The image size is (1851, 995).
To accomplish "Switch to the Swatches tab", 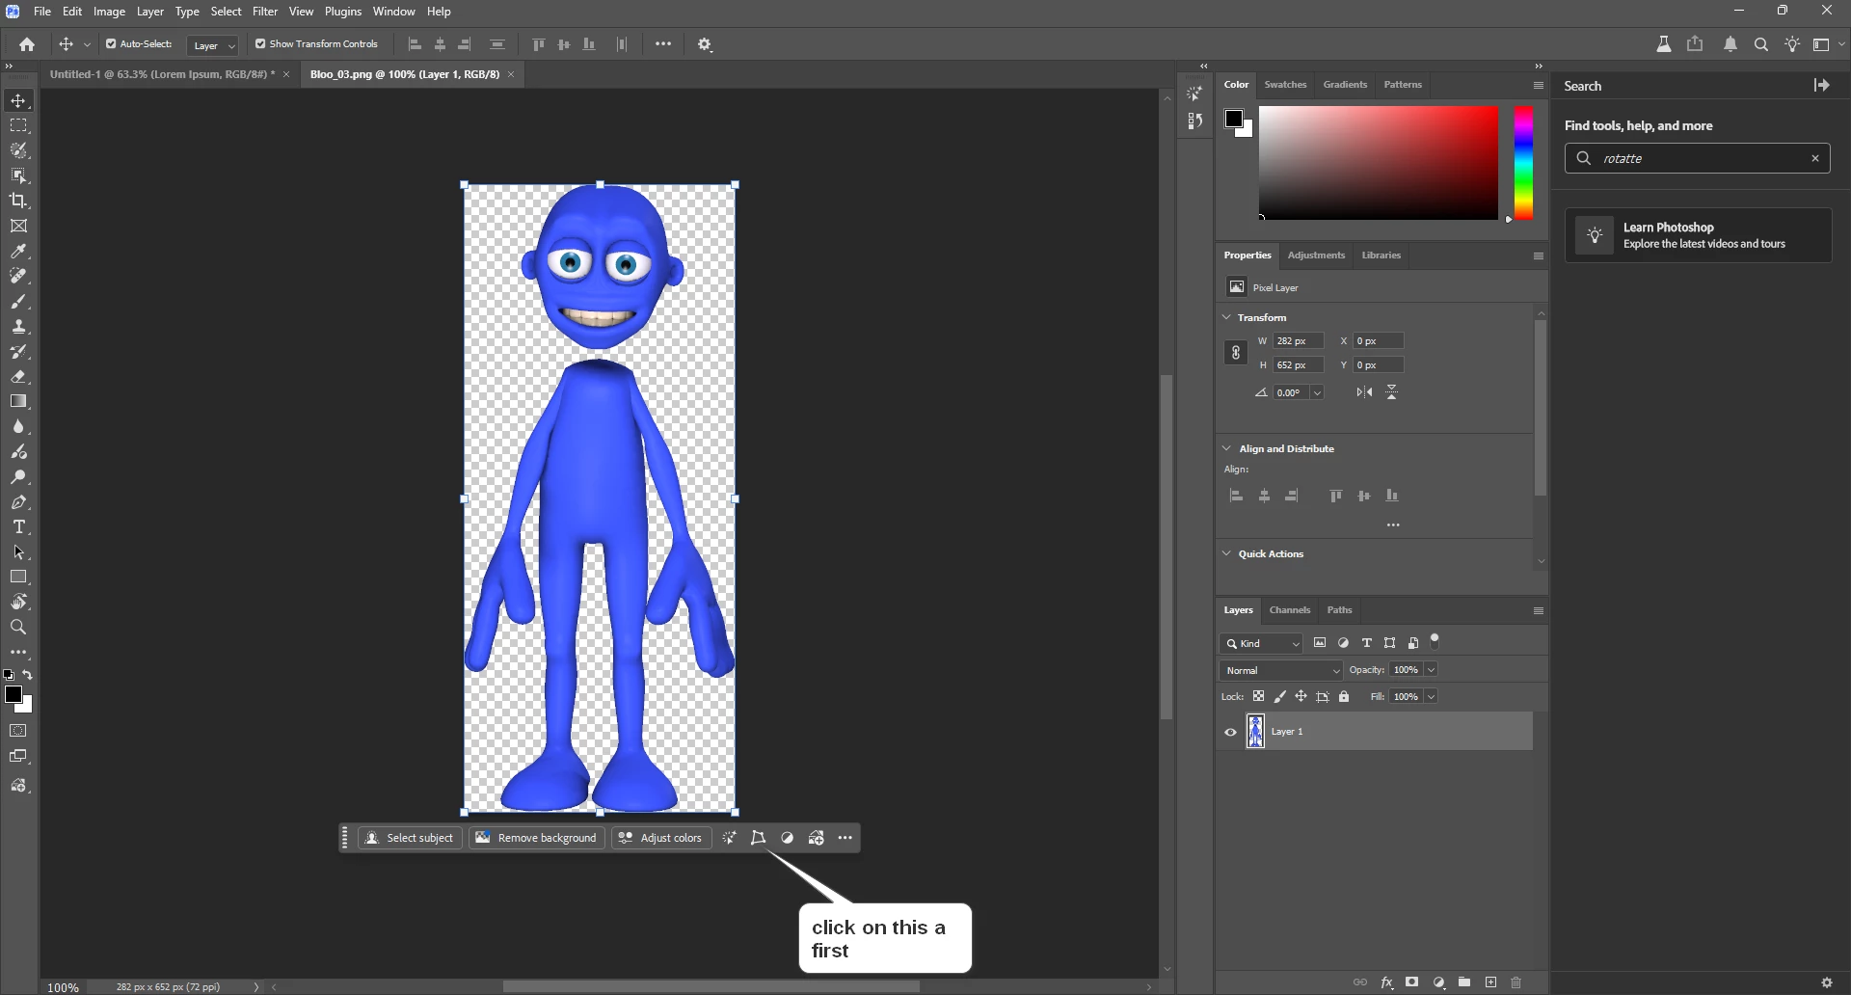I will pos(1285,85).
